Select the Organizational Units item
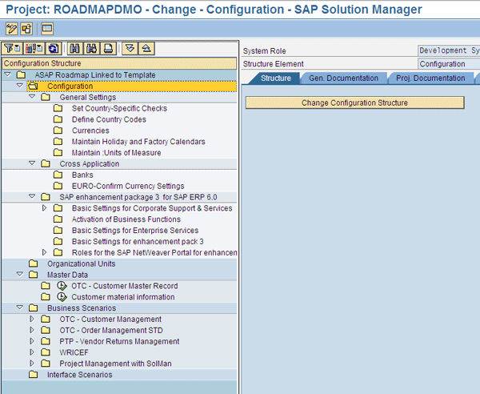Image resolution: width=480 pixels, height=394 pixels. coord(81,263)
